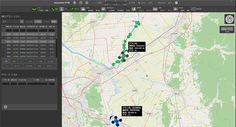The height and width of the screenshot is (127, 236).
Task: Click the aerial photo map icon
Action: point(193,9)
